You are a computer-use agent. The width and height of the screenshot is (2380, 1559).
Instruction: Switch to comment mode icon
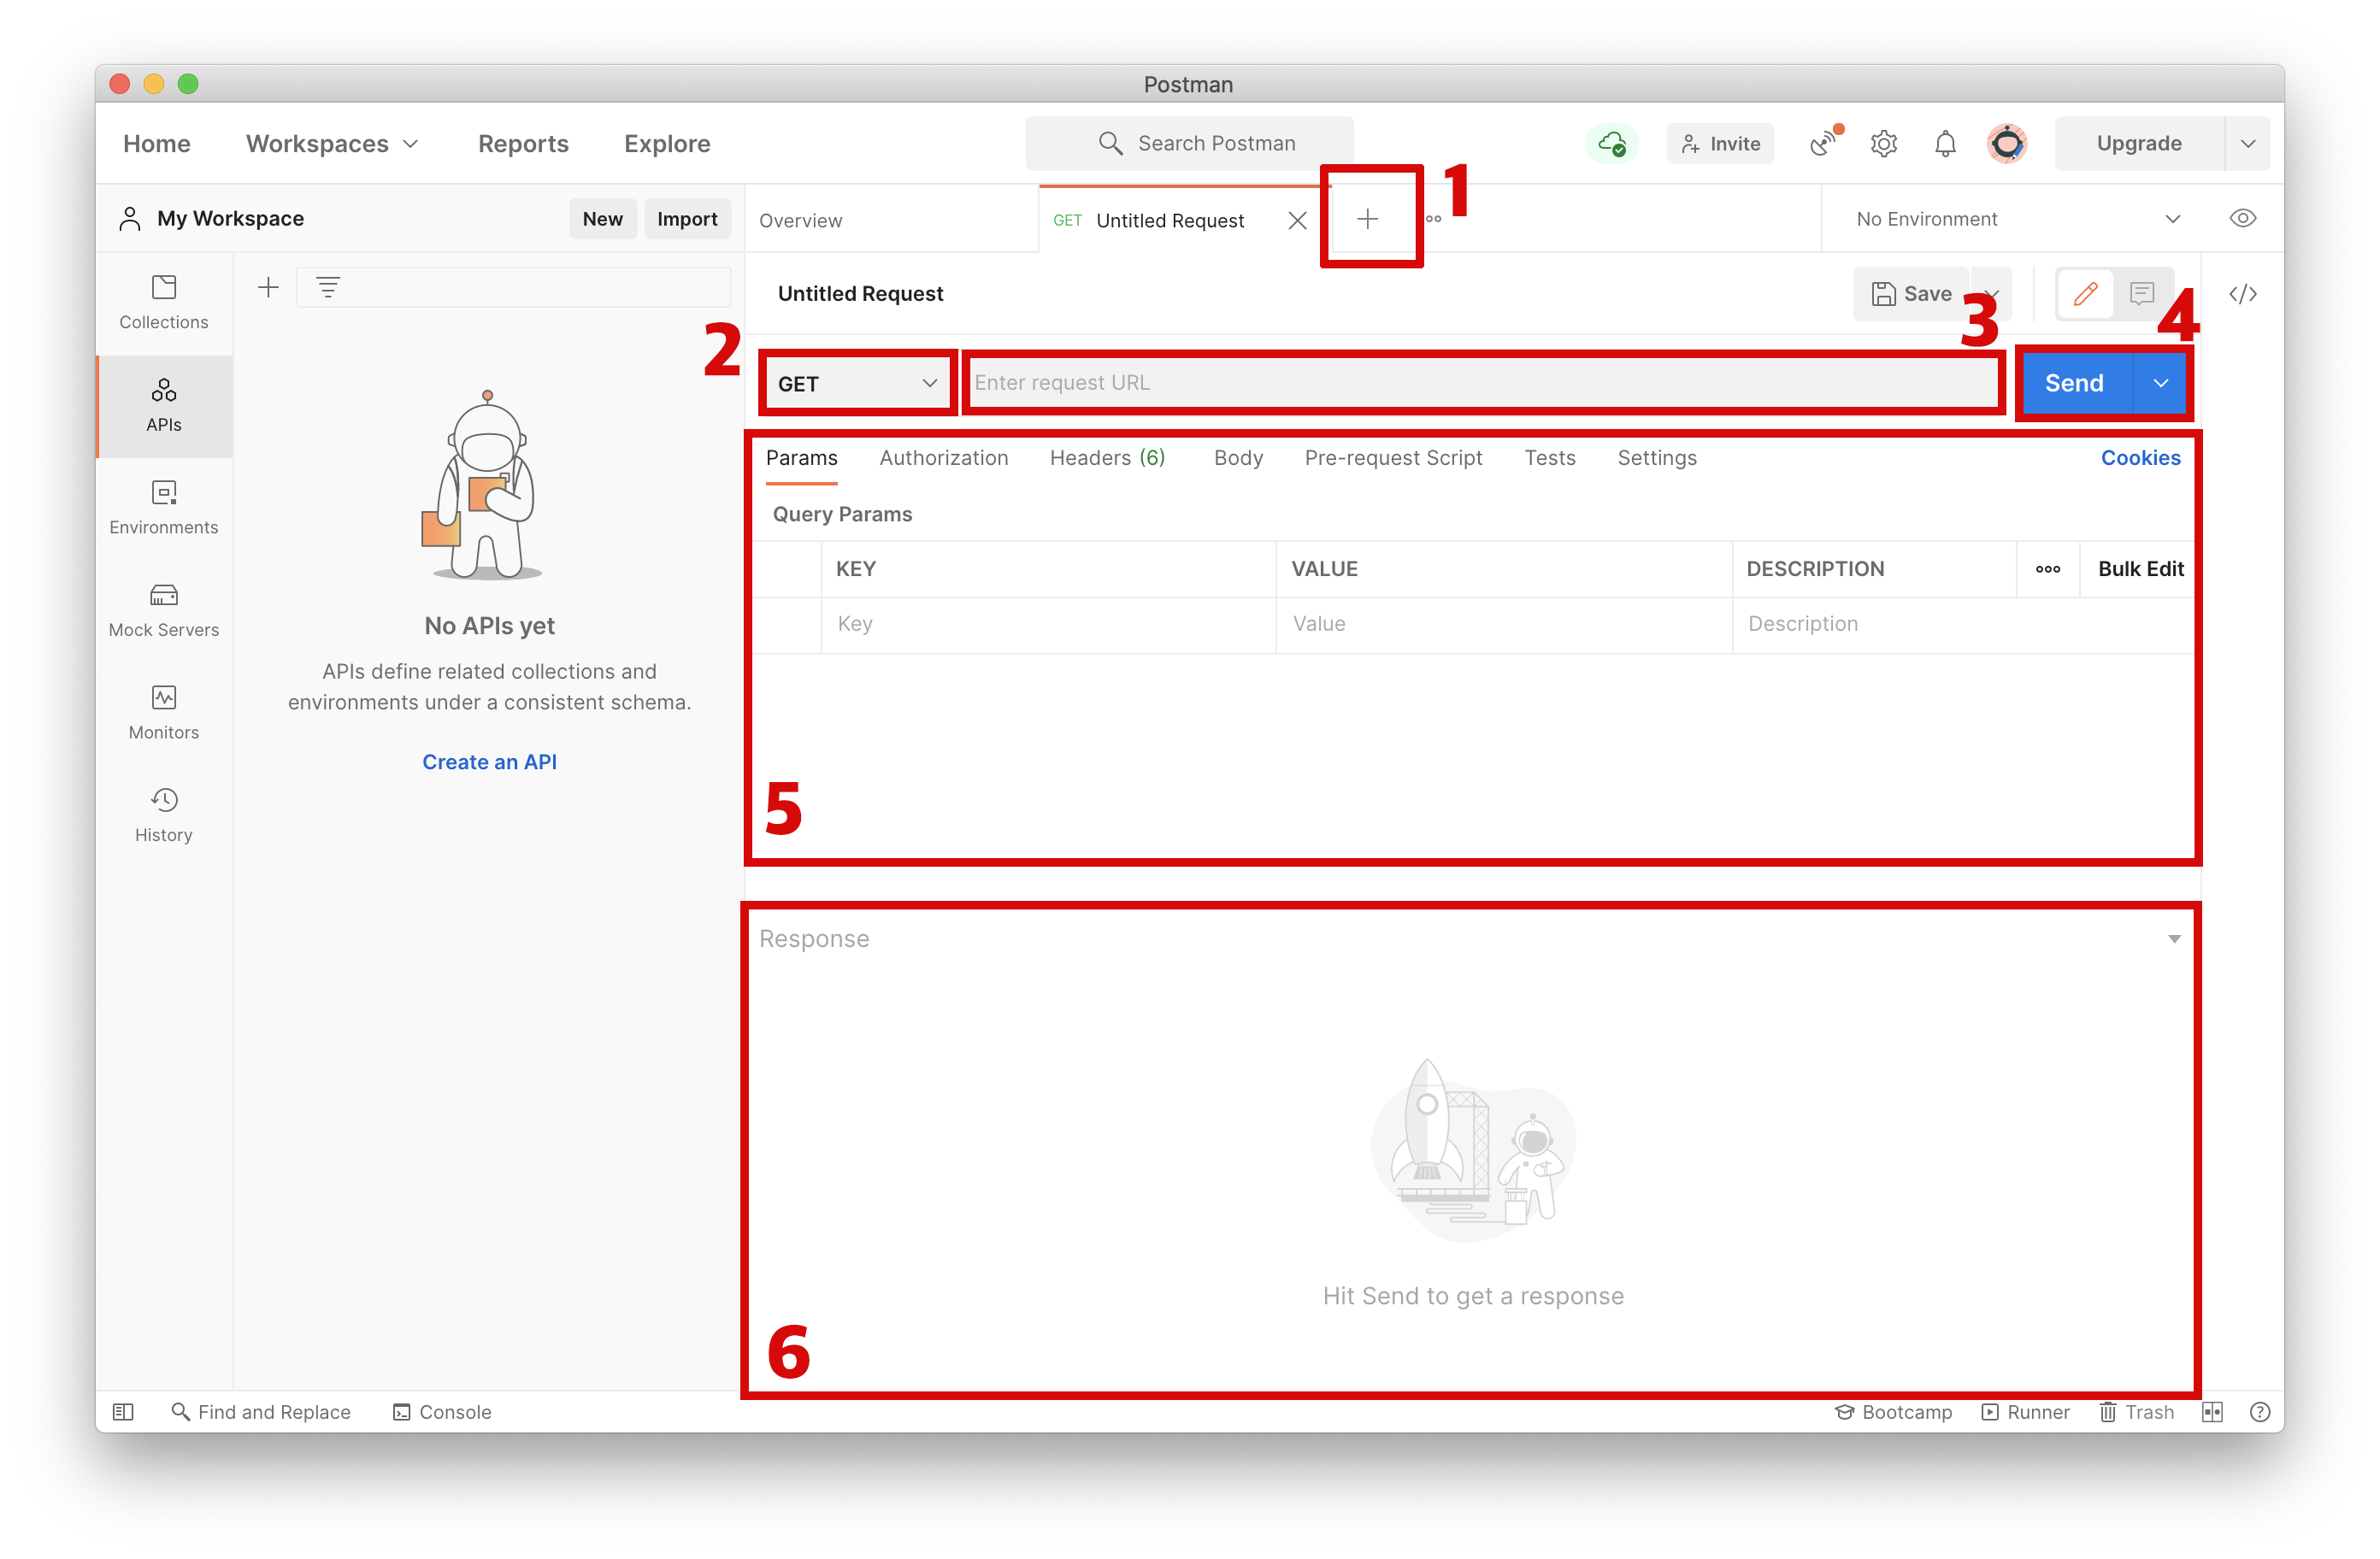point(2142,294)
